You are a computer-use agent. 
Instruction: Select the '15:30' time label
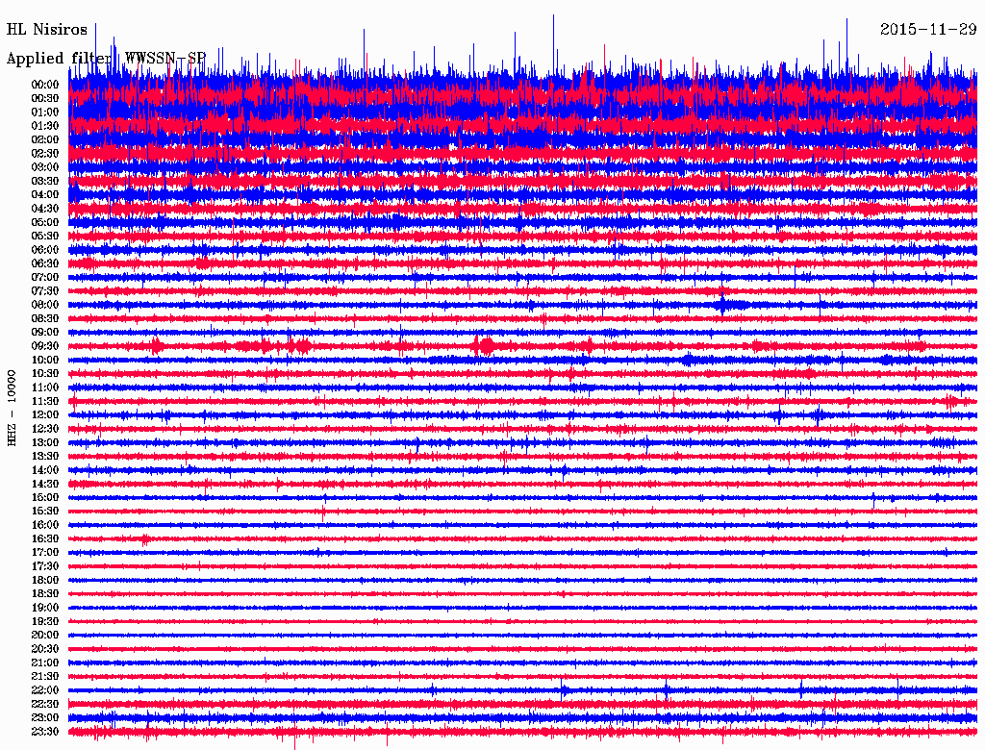pyautogui.click(x=45, y=512)
